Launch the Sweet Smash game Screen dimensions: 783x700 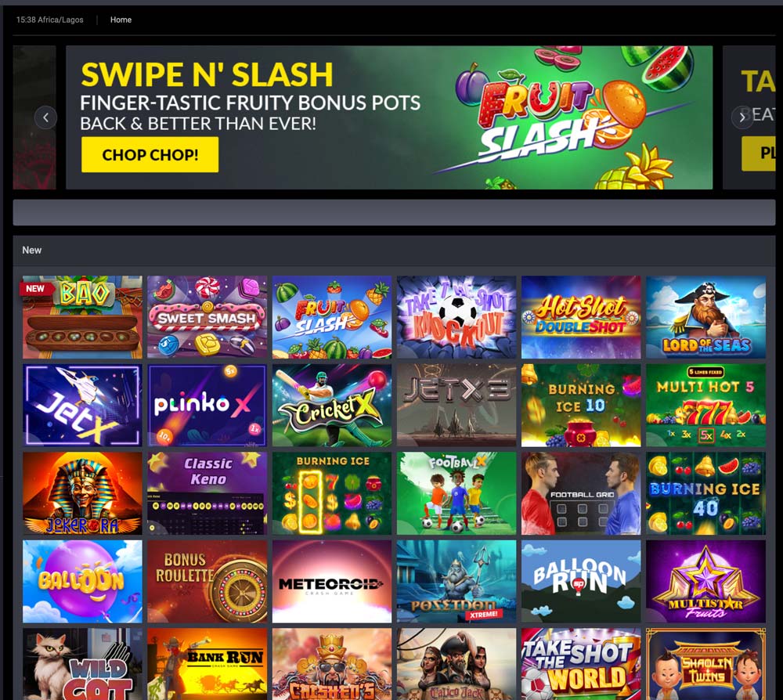(207, 317)
